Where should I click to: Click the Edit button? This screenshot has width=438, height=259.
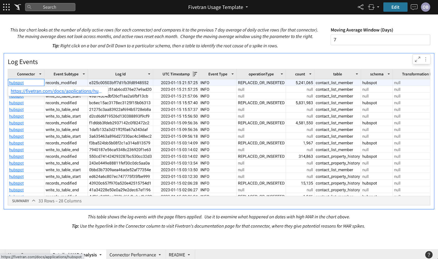(395, 7)
